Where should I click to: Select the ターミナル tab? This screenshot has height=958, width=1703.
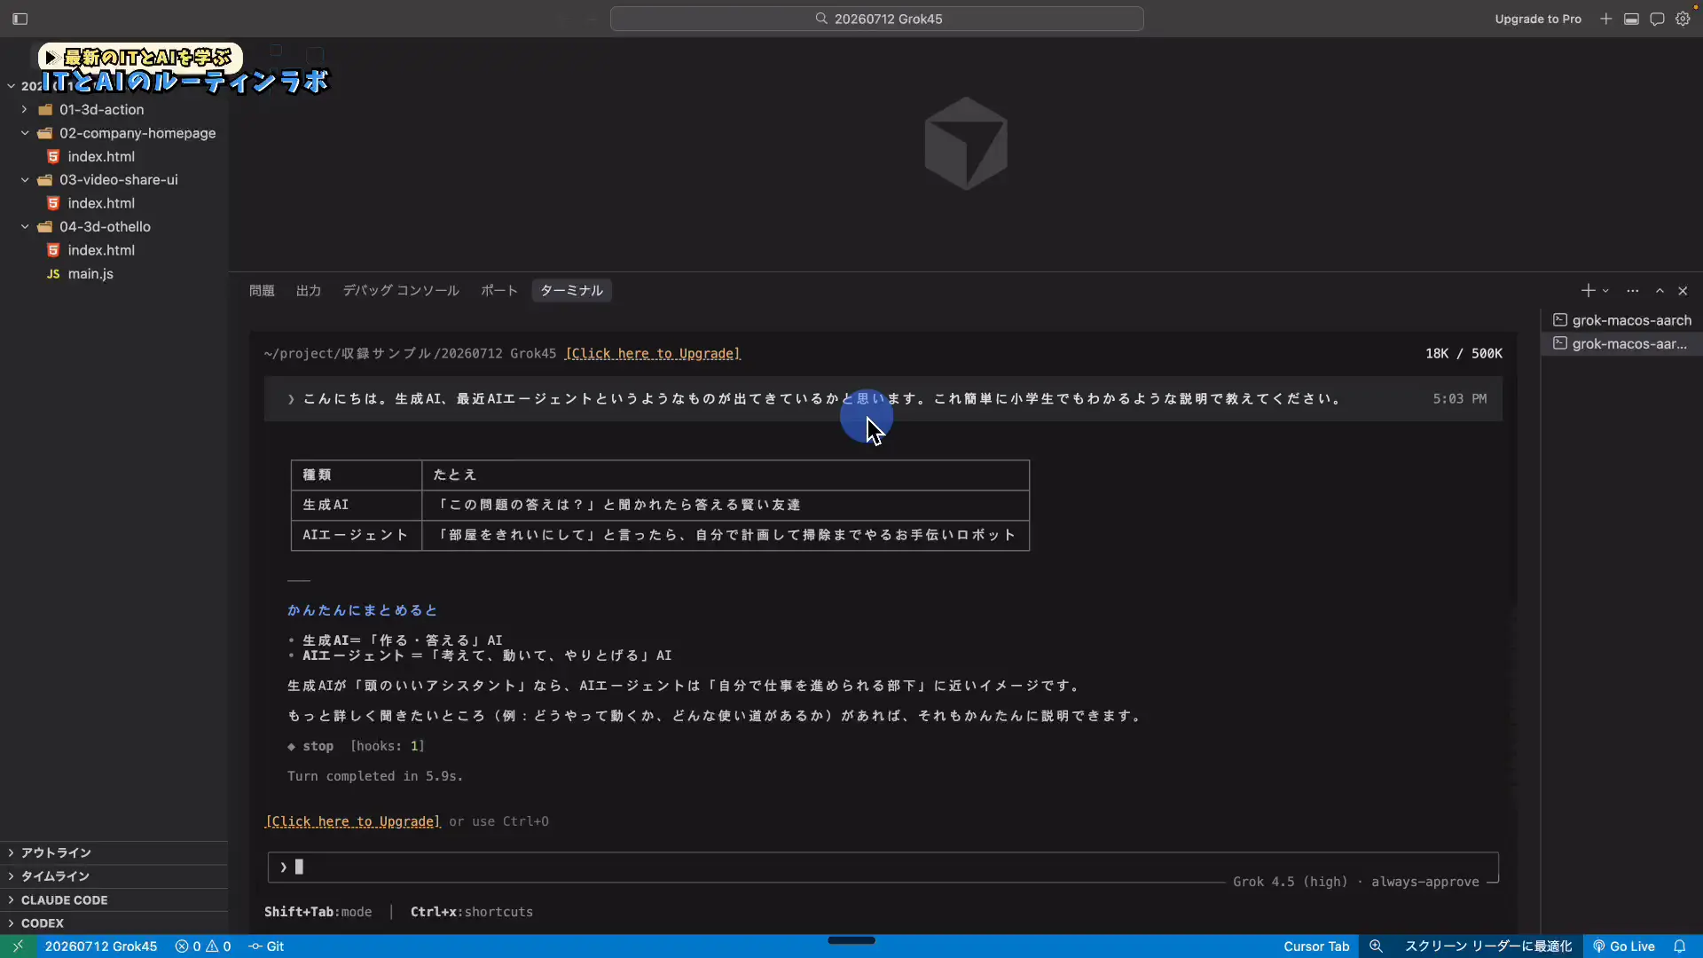[571, 291]
